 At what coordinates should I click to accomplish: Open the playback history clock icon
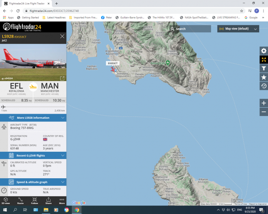[x=264, y=86]
